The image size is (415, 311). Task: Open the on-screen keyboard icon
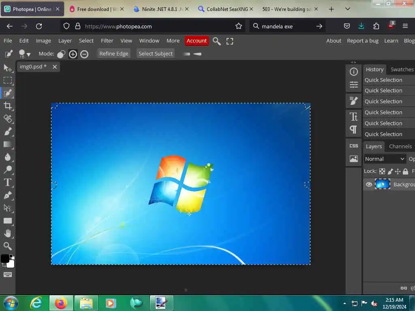pyautogui.click(x=8, y=275)
